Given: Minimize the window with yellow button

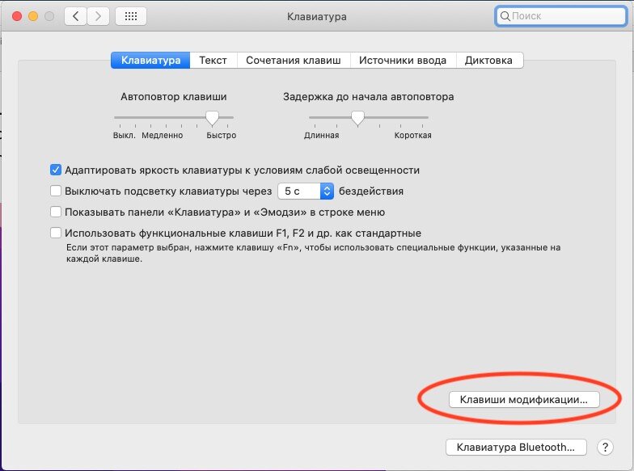Looking at the screenshot, I should click(33, 16).
